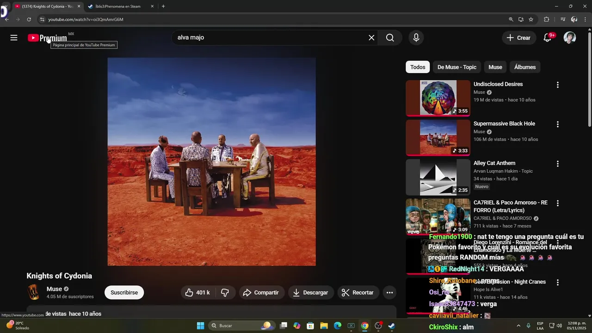The height and width of the screenshot is (333, 592).
Task: Close the Knights of Cydonia tab
Action: [x=79, y=6]
